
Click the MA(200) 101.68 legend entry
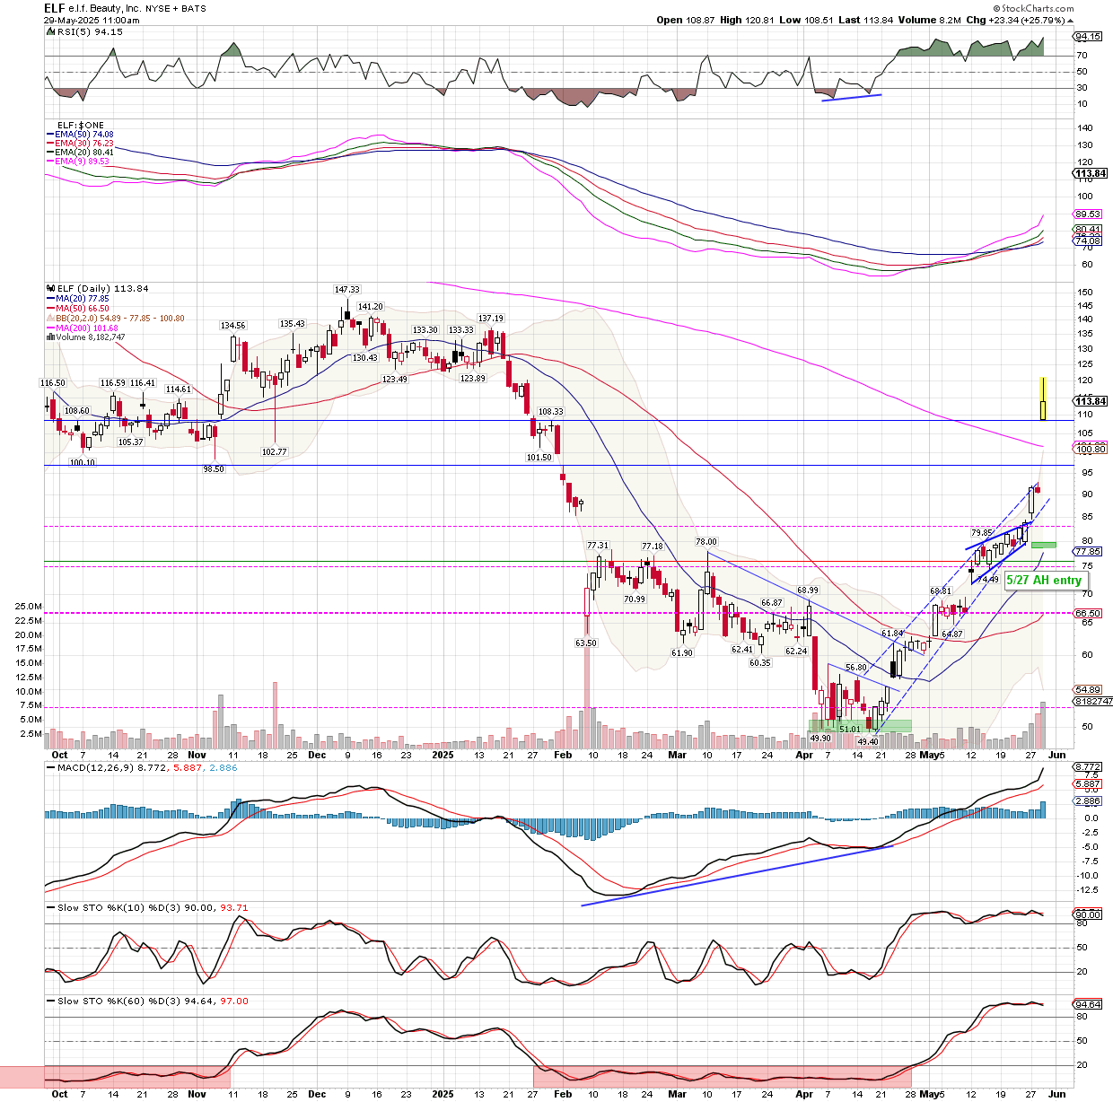86,328
